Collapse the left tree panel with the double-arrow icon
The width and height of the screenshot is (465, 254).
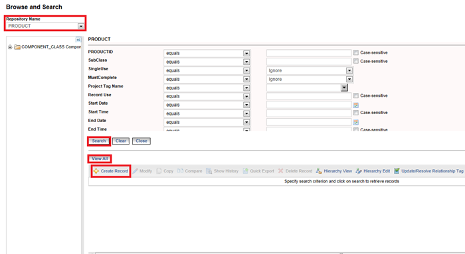tap(78, 40)
